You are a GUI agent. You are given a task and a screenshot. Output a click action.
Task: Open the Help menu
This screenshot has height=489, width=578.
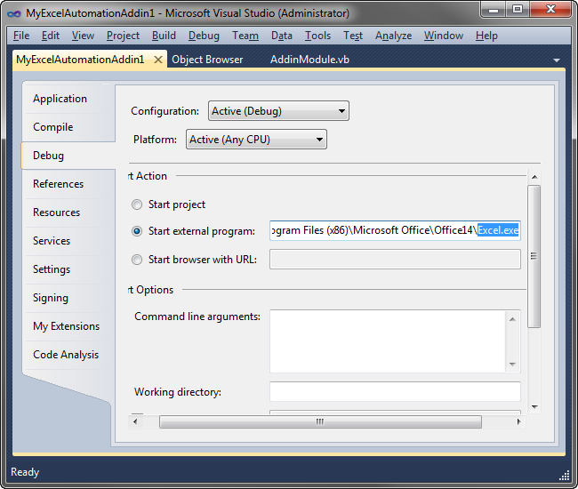[486, 36]
